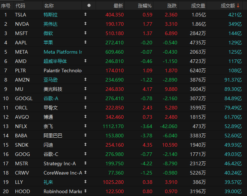This screenshot has width=247, height=196.
Task: Click the HOOD ticker code
Action: coord(23,191)
